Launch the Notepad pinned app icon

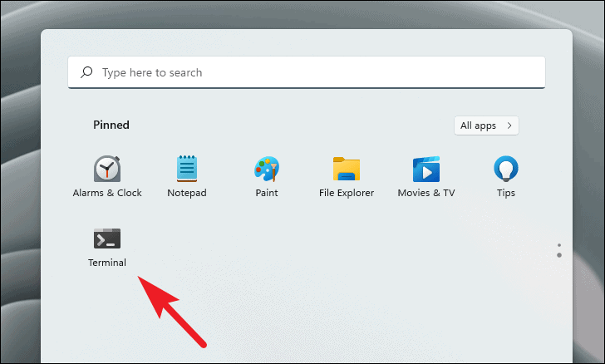[187, 169]
